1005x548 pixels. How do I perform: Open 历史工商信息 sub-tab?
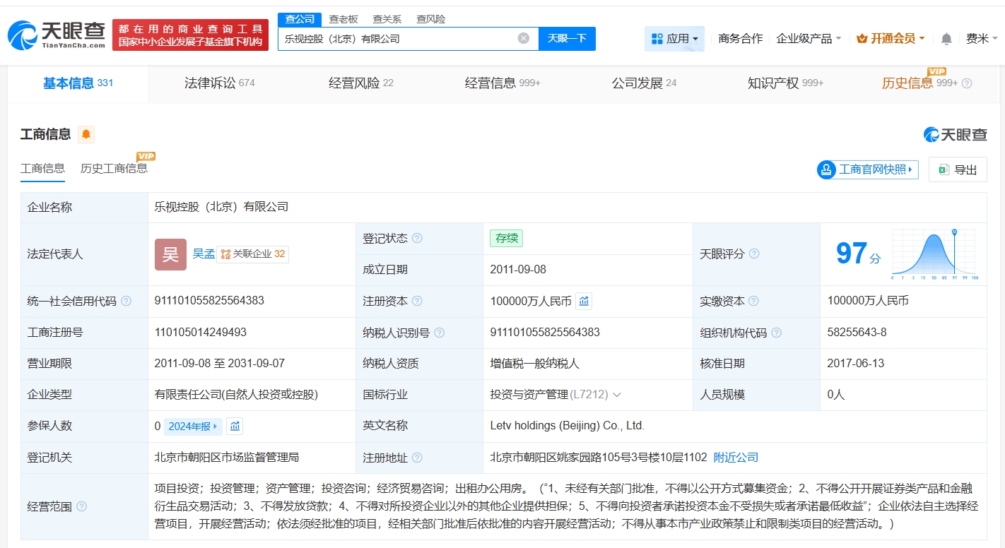114,168
